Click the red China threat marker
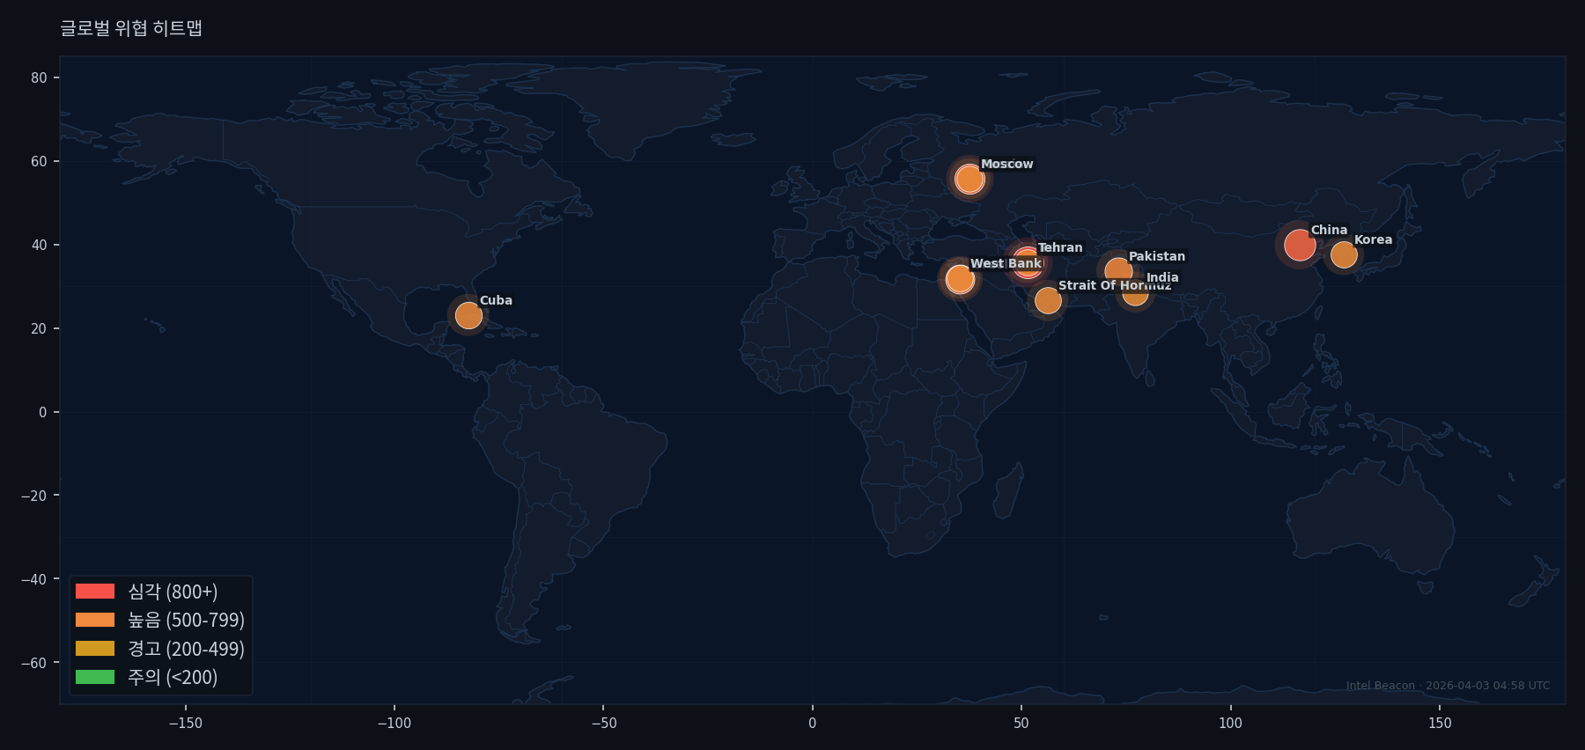Image resolution: width=1585 pixels, height=750 pixels. coord(1300,245)
